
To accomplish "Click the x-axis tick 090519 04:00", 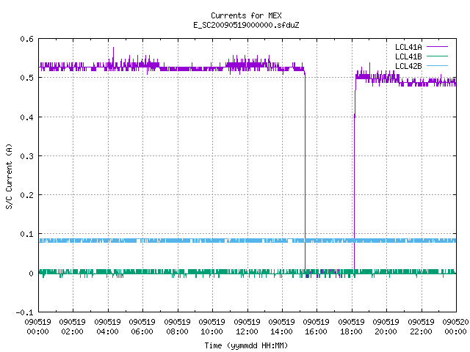I will pyautogui.click(x=107, y=326).
